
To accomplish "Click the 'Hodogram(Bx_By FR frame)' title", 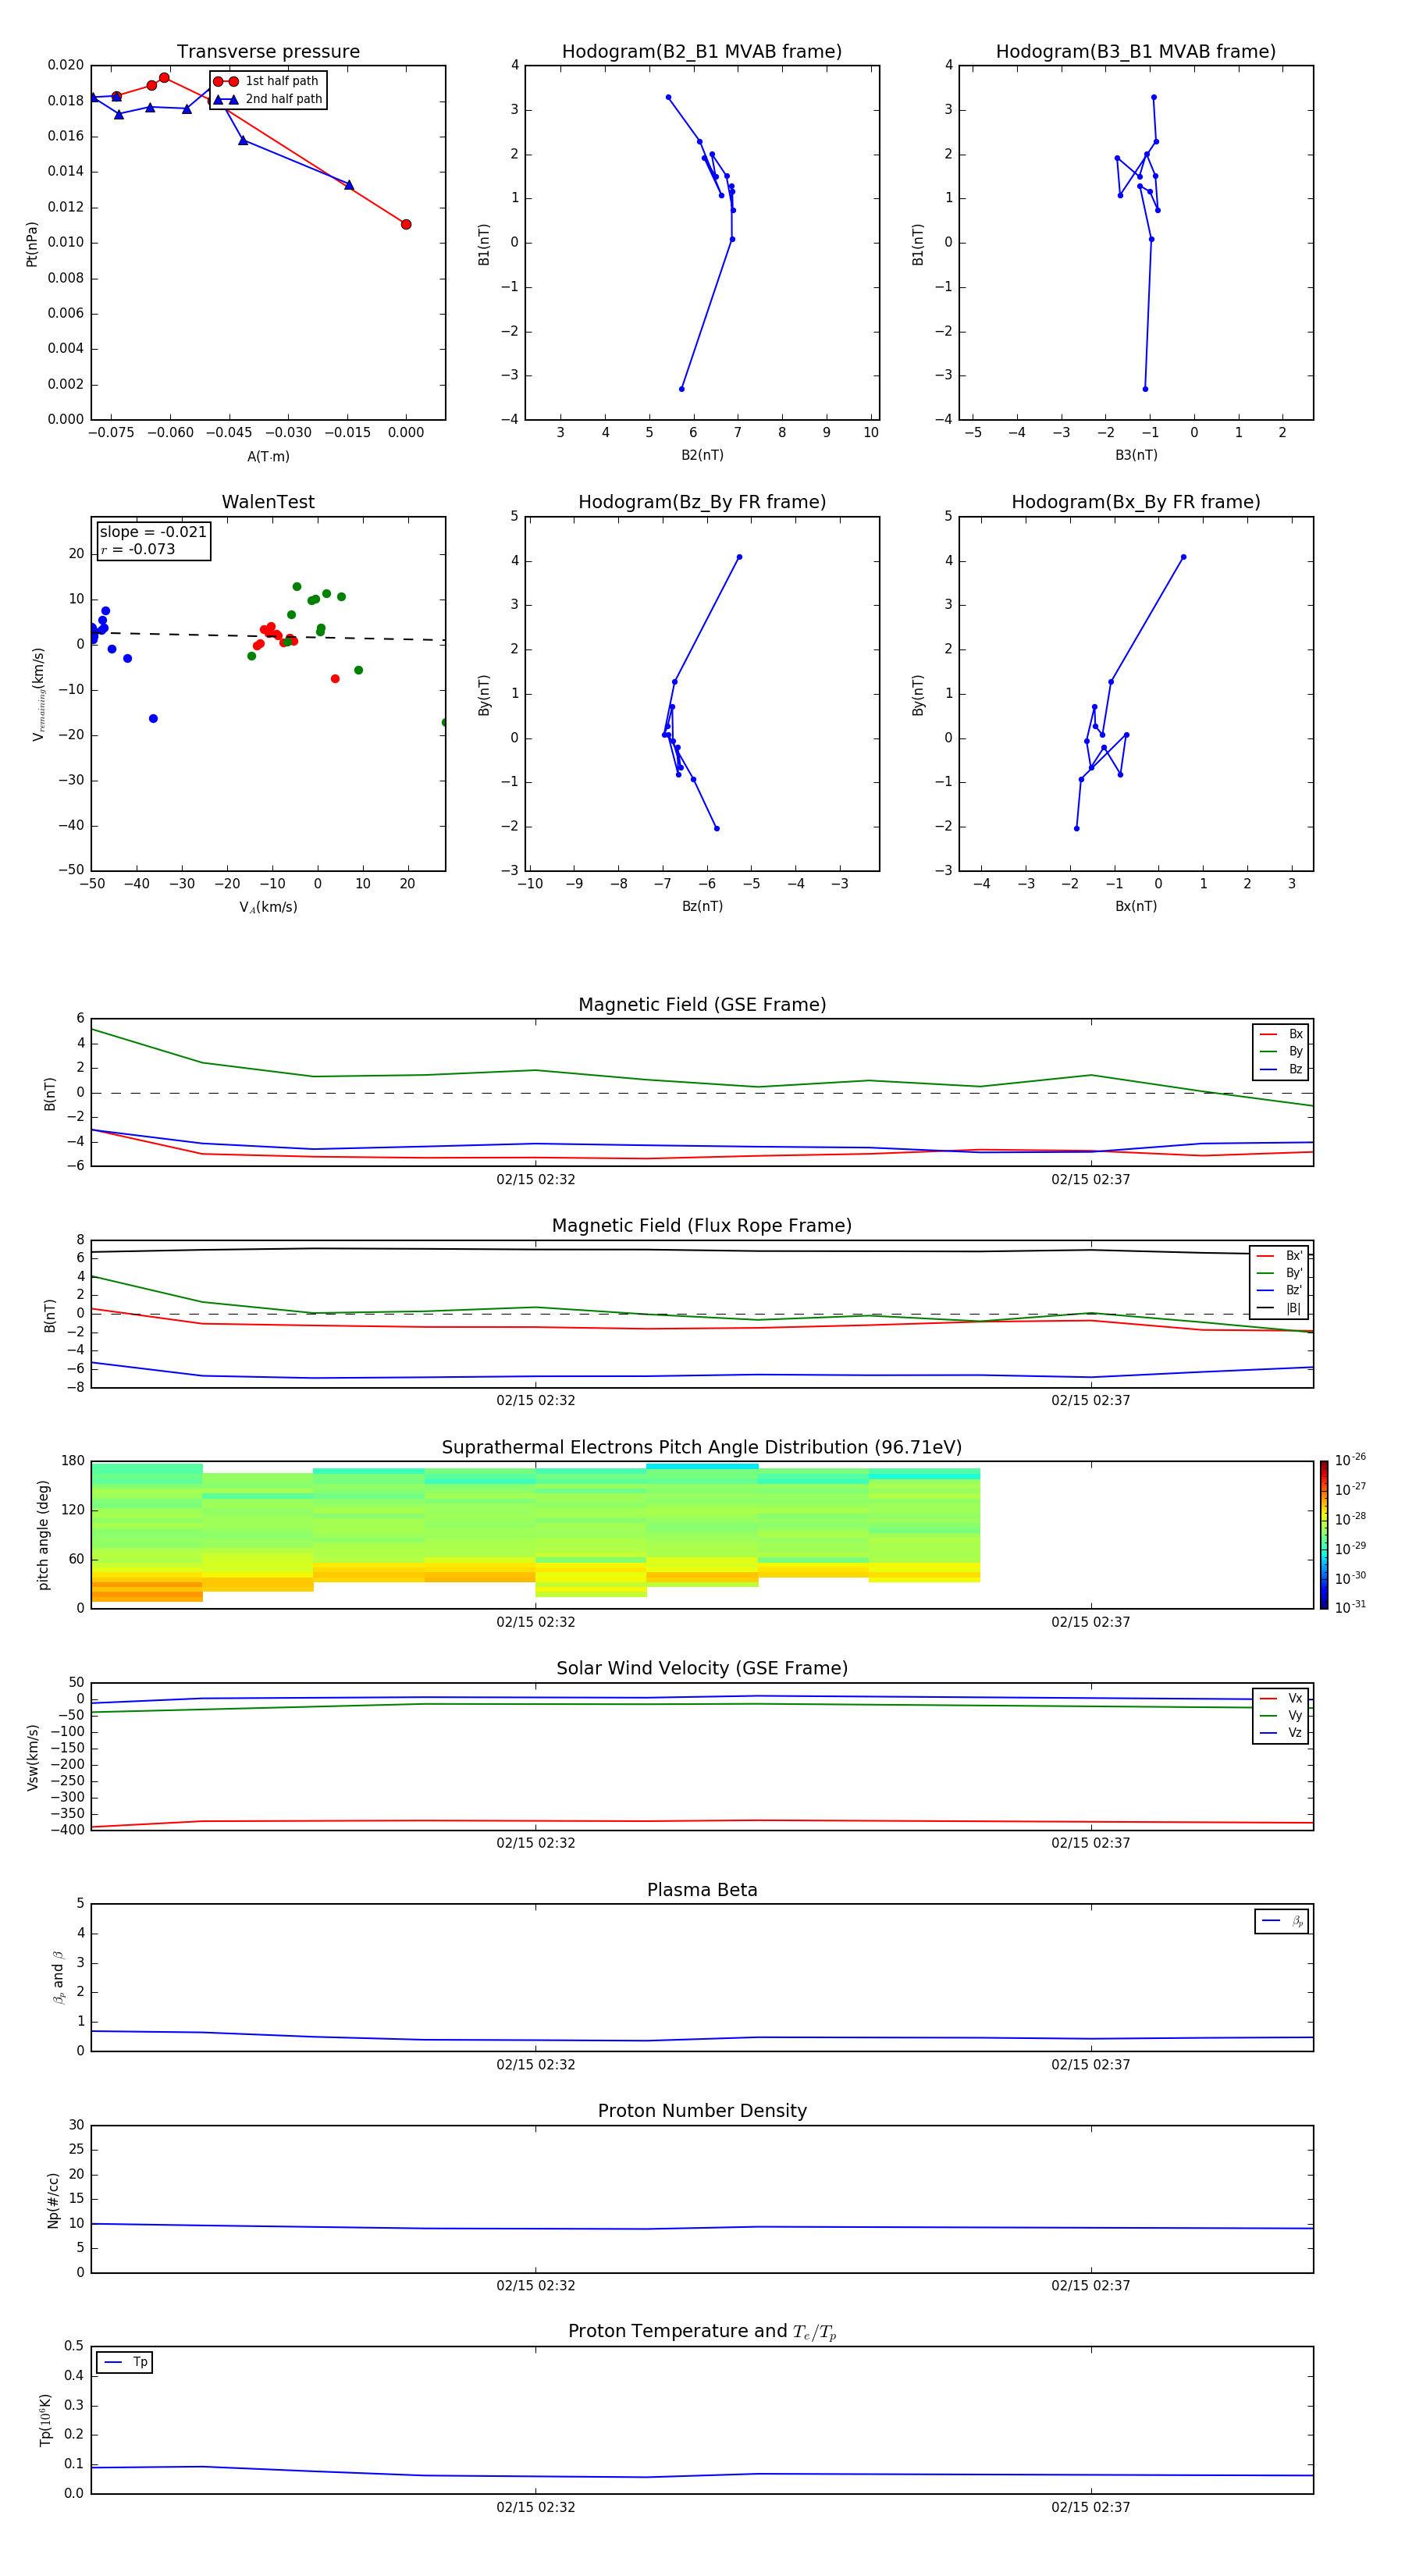I will pyautogui.click(x=1136, y=502).
